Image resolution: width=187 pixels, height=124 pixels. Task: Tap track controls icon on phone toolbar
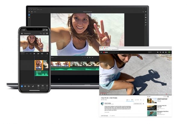29,86
